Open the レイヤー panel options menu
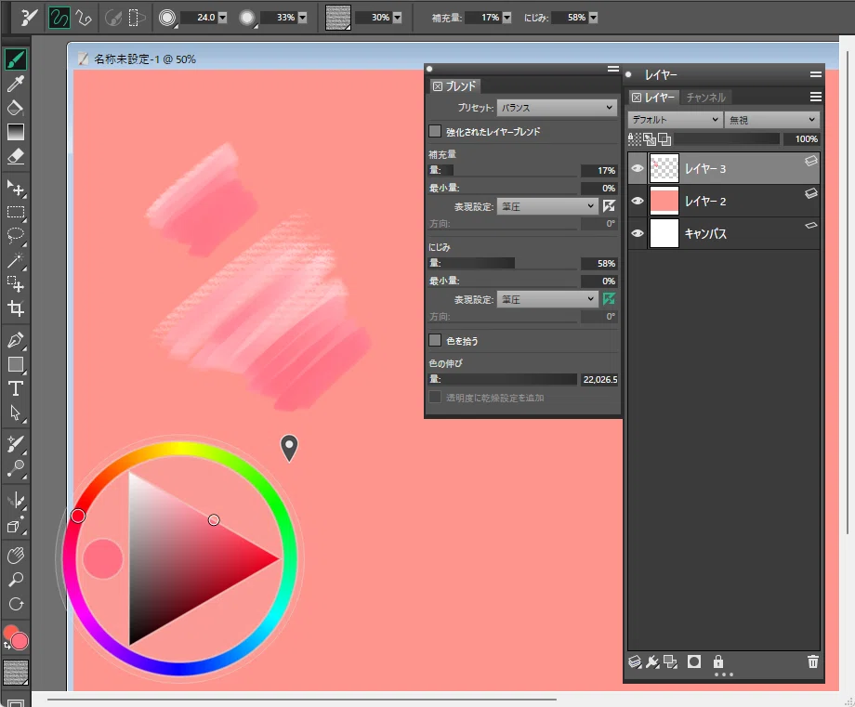The width and height of the screenshot is (855, 707). pos(816,97)
